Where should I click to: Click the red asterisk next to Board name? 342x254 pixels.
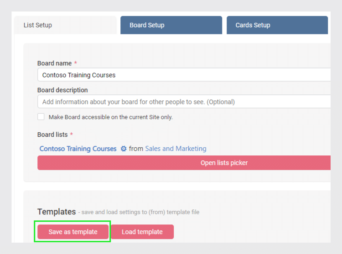pyautogui.click(x=75, y=63)
